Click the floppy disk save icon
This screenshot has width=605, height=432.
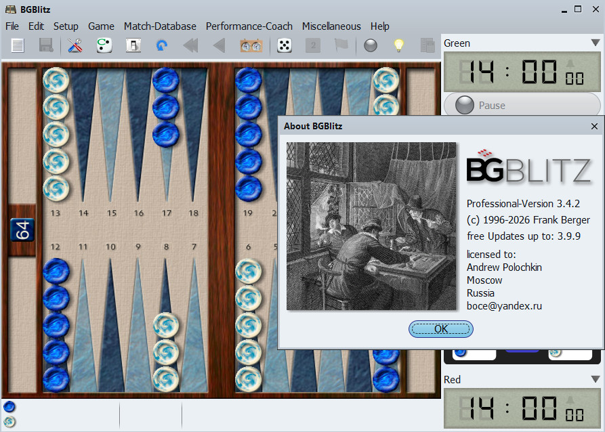(46, 46)
